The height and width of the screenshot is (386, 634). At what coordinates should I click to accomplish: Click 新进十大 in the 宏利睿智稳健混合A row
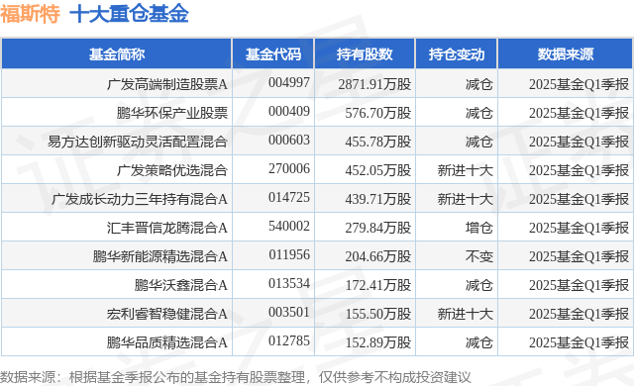pyautogui.click(x=466, y=314)
